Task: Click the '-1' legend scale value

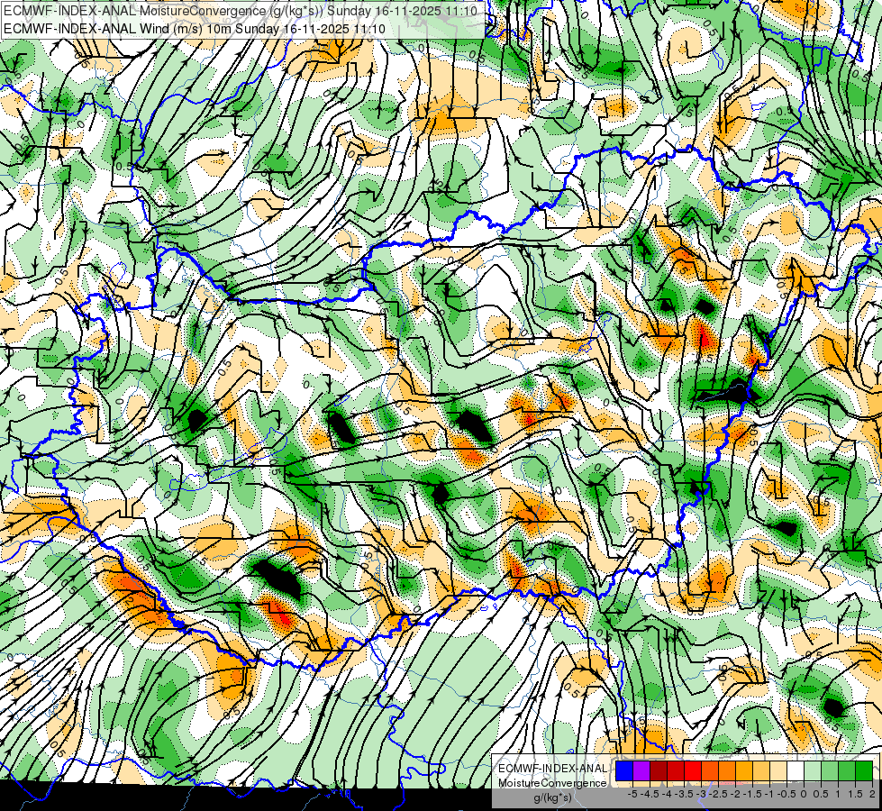Action: [x=769, y=794]
